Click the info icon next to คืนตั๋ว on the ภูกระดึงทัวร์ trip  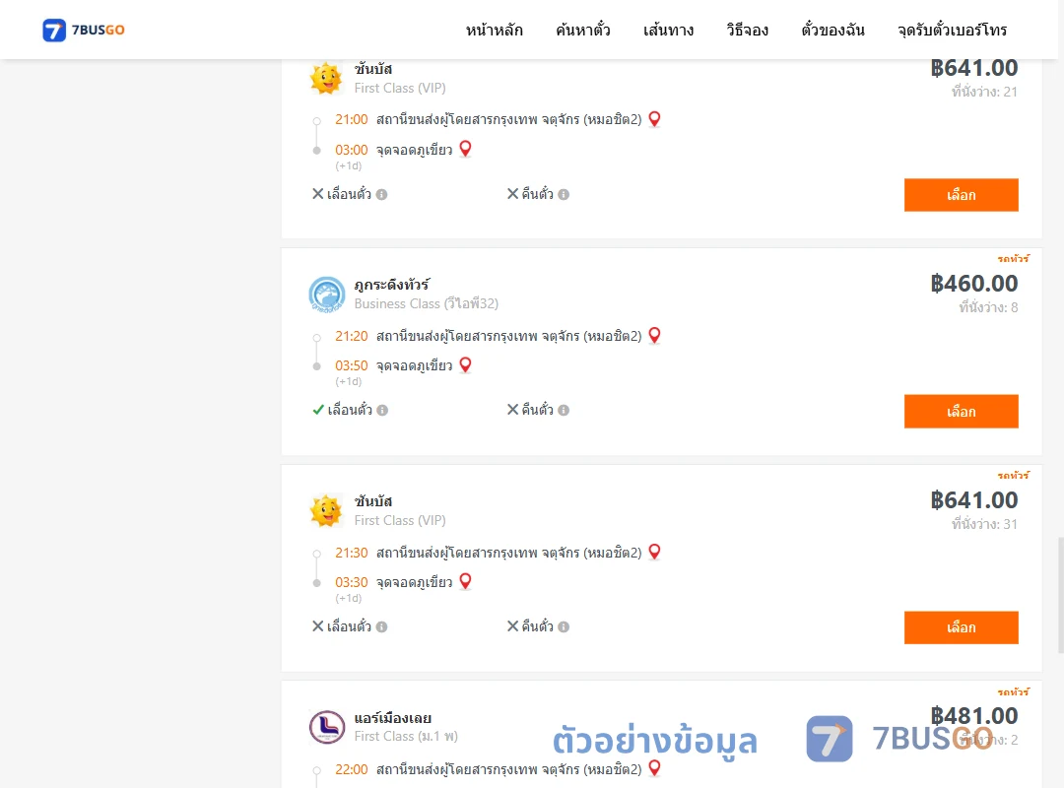click(564, 410)
